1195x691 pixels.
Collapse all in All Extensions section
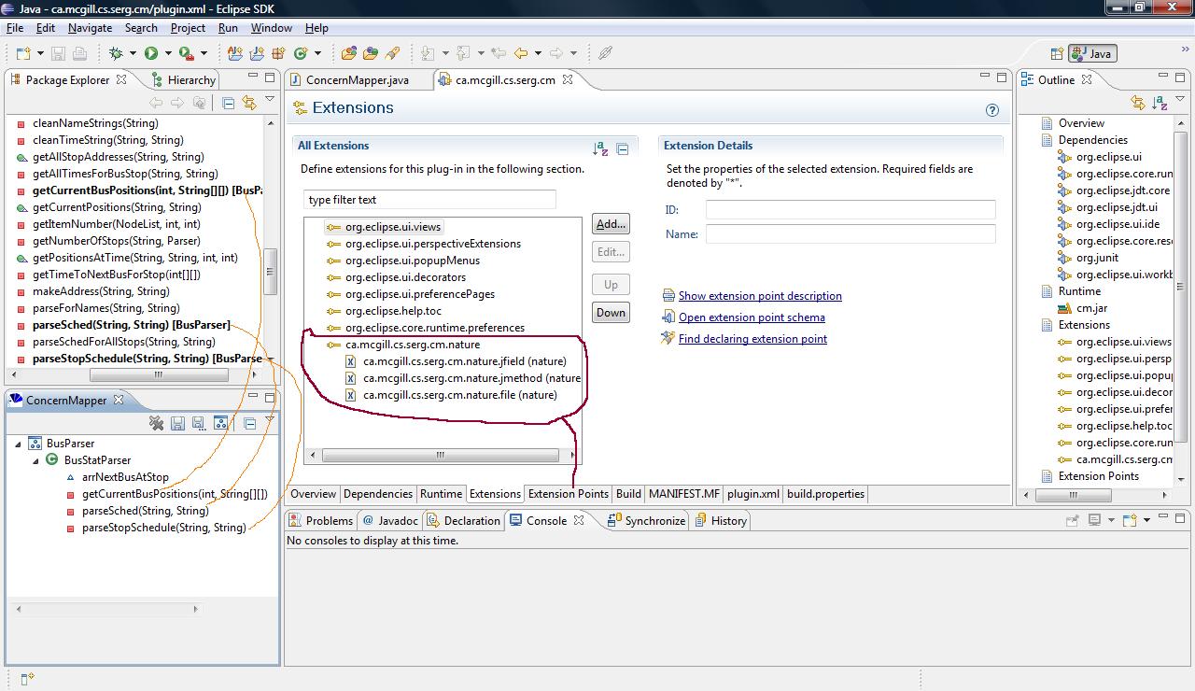[x=623, y=148]
